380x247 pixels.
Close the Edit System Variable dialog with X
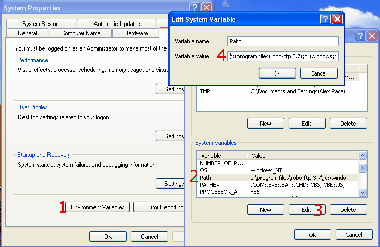(x=337, y=19)
